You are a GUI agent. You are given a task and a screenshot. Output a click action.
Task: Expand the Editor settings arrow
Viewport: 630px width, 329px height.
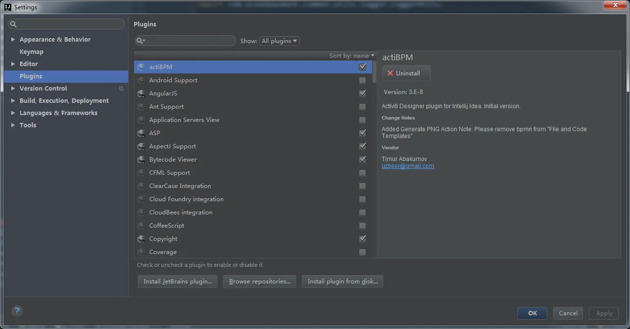[x=13, y=64]
